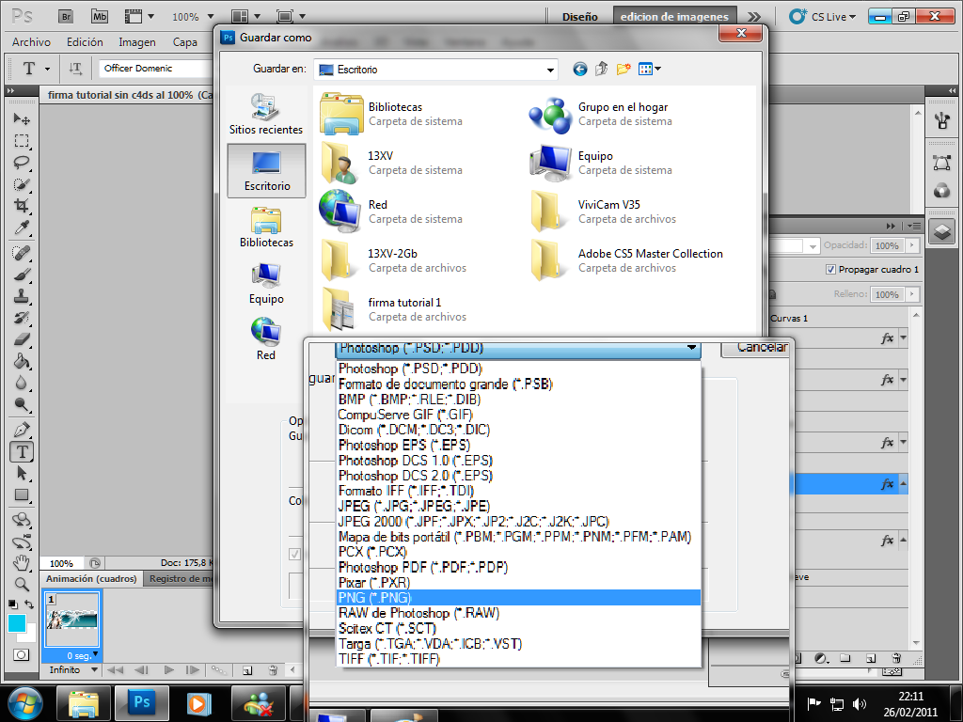Choose PNG (*.PNG) format option
Viewport: 963px width, 722px height.
519,598
